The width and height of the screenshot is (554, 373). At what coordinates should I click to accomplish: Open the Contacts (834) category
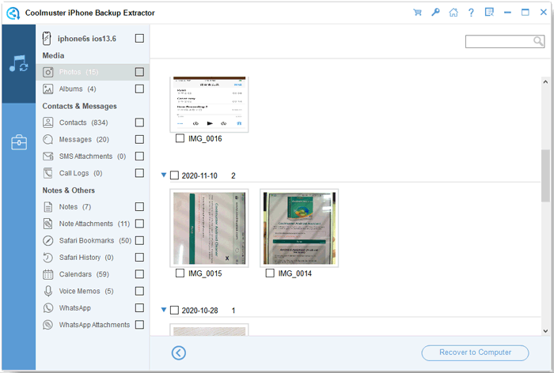click(83, 122)
